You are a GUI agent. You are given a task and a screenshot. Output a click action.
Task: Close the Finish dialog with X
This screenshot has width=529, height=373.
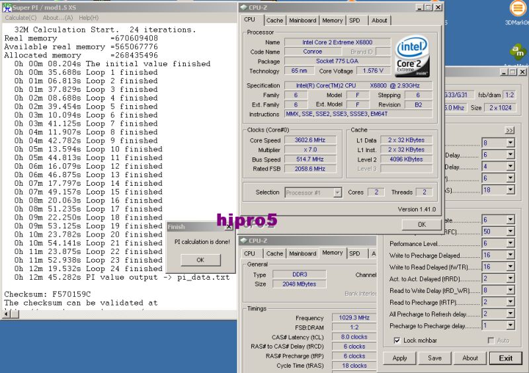(x=229, y=227)
